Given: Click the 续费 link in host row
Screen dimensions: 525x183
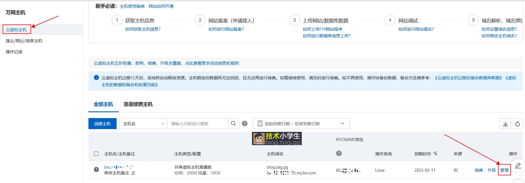Looking at the screenshot, I should click(479, 170).
